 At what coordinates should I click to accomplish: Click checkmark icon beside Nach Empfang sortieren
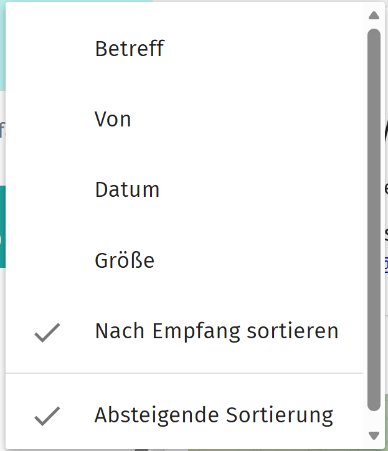[47, 333]
